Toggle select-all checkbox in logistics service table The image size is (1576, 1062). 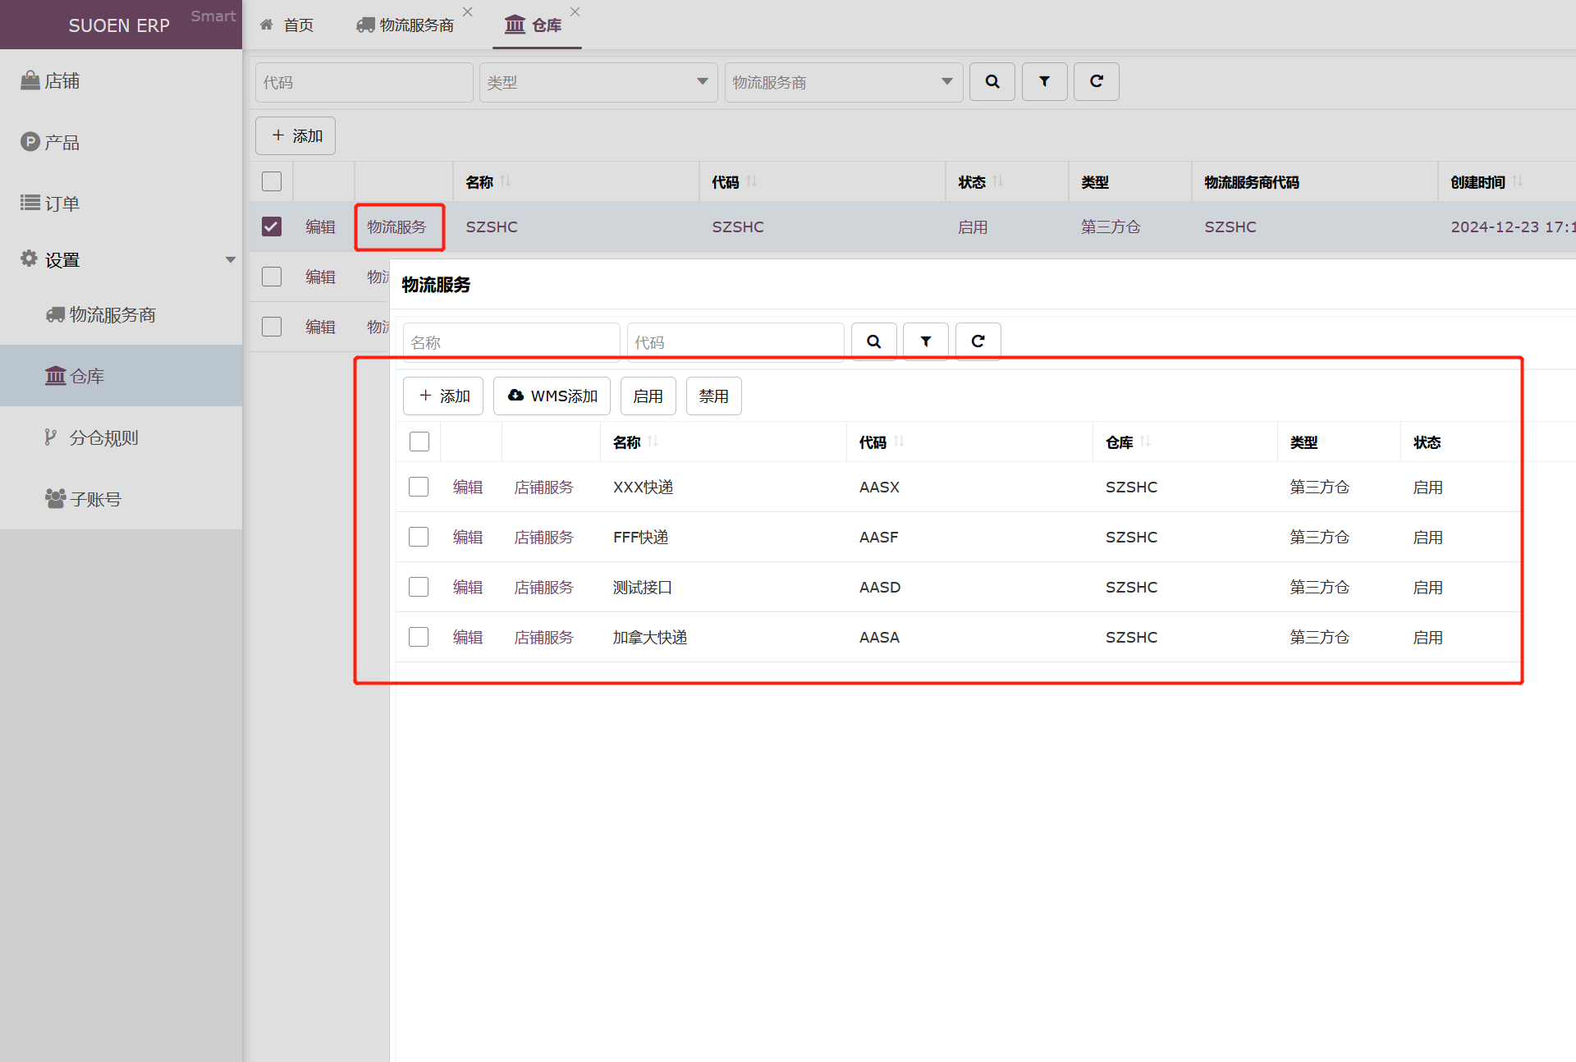coord(419,442)
